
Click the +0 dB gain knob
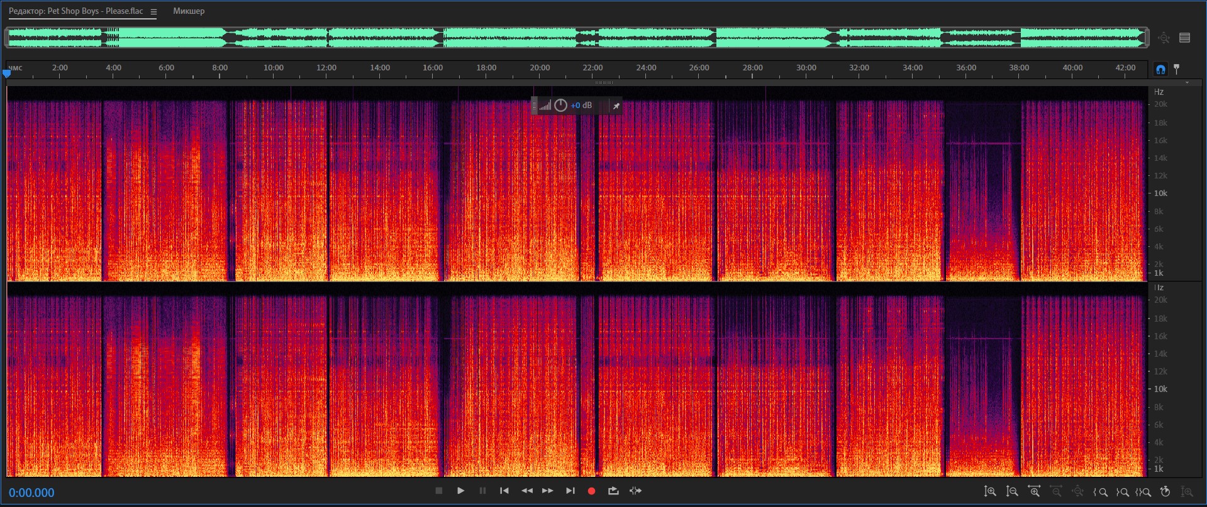(x=560, y=106)
